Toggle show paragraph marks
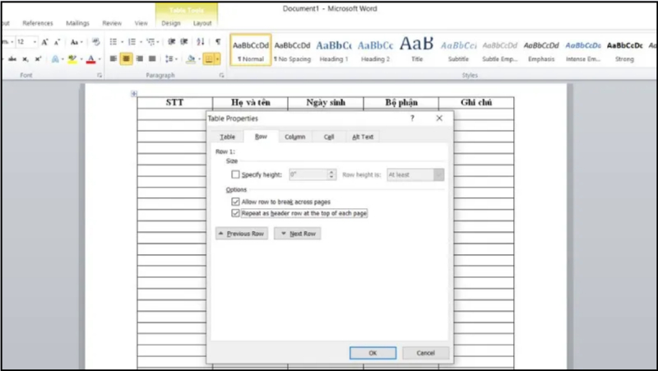The width and height of the screenshot is (658, 371). (x=218, y=42)
